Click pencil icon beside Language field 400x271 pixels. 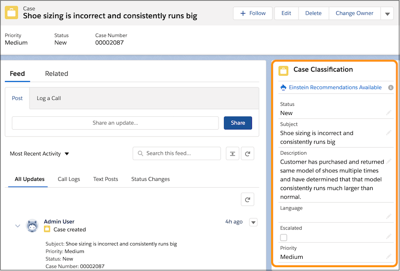coord(389,217)
